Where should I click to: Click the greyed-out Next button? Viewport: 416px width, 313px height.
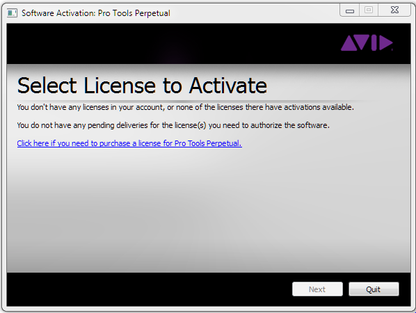(x=317, y=289)
